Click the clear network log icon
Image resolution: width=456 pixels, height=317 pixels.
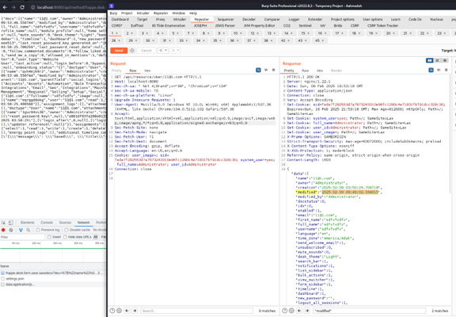click(11, 230)
